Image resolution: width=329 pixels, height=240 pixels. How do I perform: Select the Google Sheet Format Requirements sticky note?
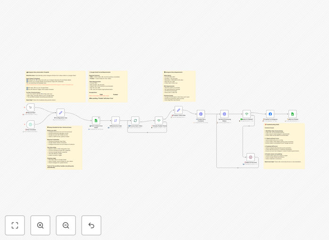click(108, 86)
